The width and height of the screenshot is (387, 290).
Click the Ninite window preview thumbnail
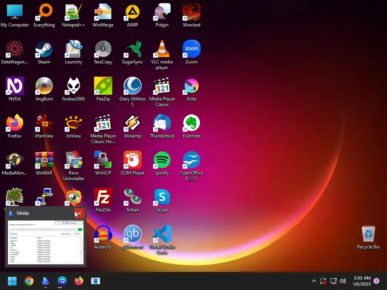coord(46,242)
